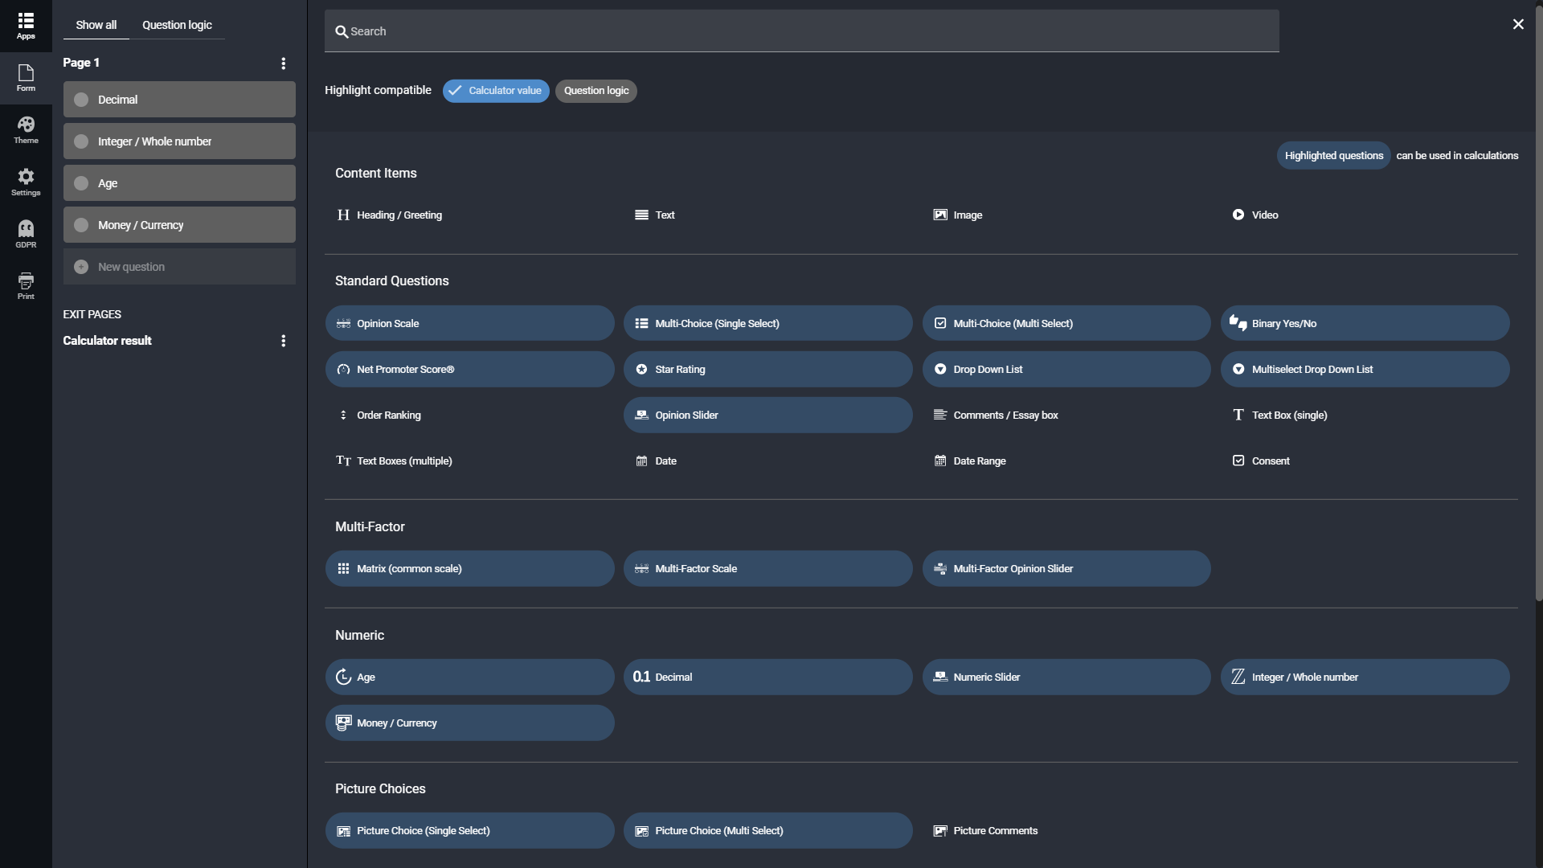Open the Apps grid icon
The width and height of the screenshot is (1543, 868).
point(26,26)
